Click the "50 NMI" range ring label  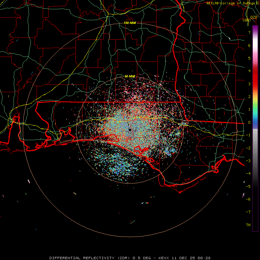(130, 76)
